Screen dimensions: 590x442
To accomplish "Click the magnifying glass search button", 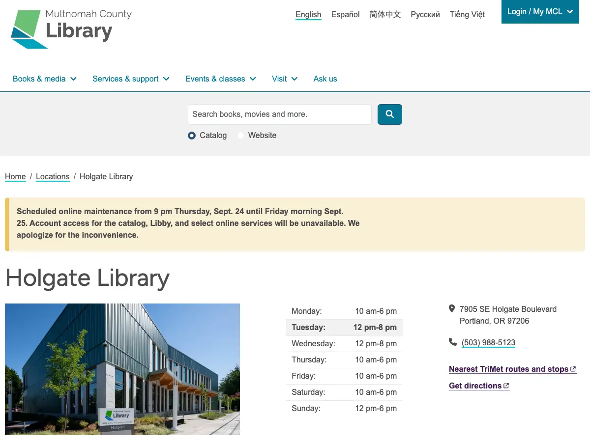I will [390, 114].
